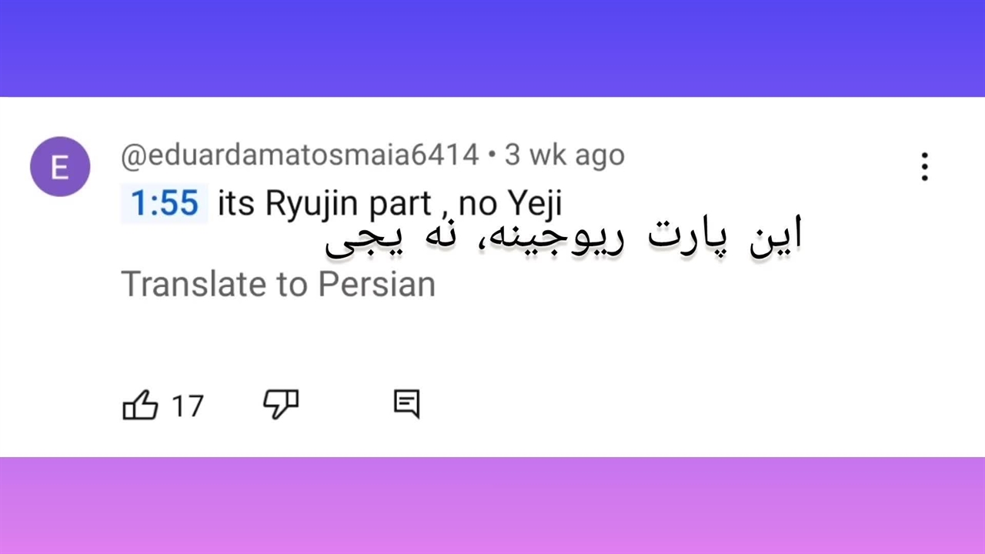The width and height of the screenshot is (985, 554).
Task: Click the Persian word 'این' in the overlay
Action: 776,234
